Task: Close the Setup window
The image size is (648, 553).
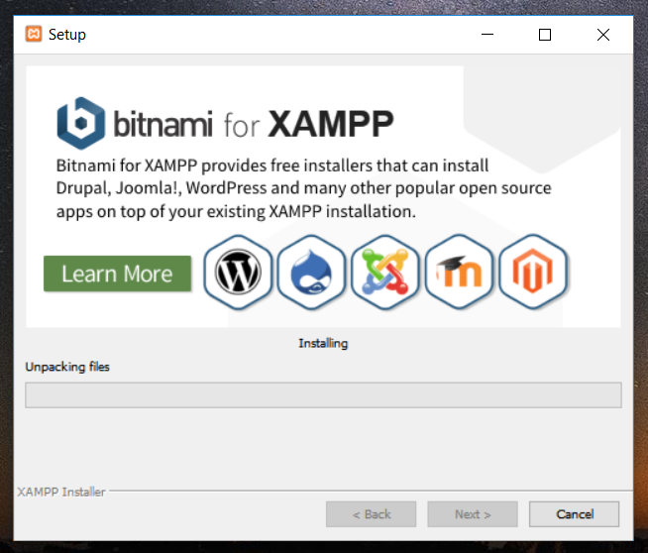Action: coord(603,35)
